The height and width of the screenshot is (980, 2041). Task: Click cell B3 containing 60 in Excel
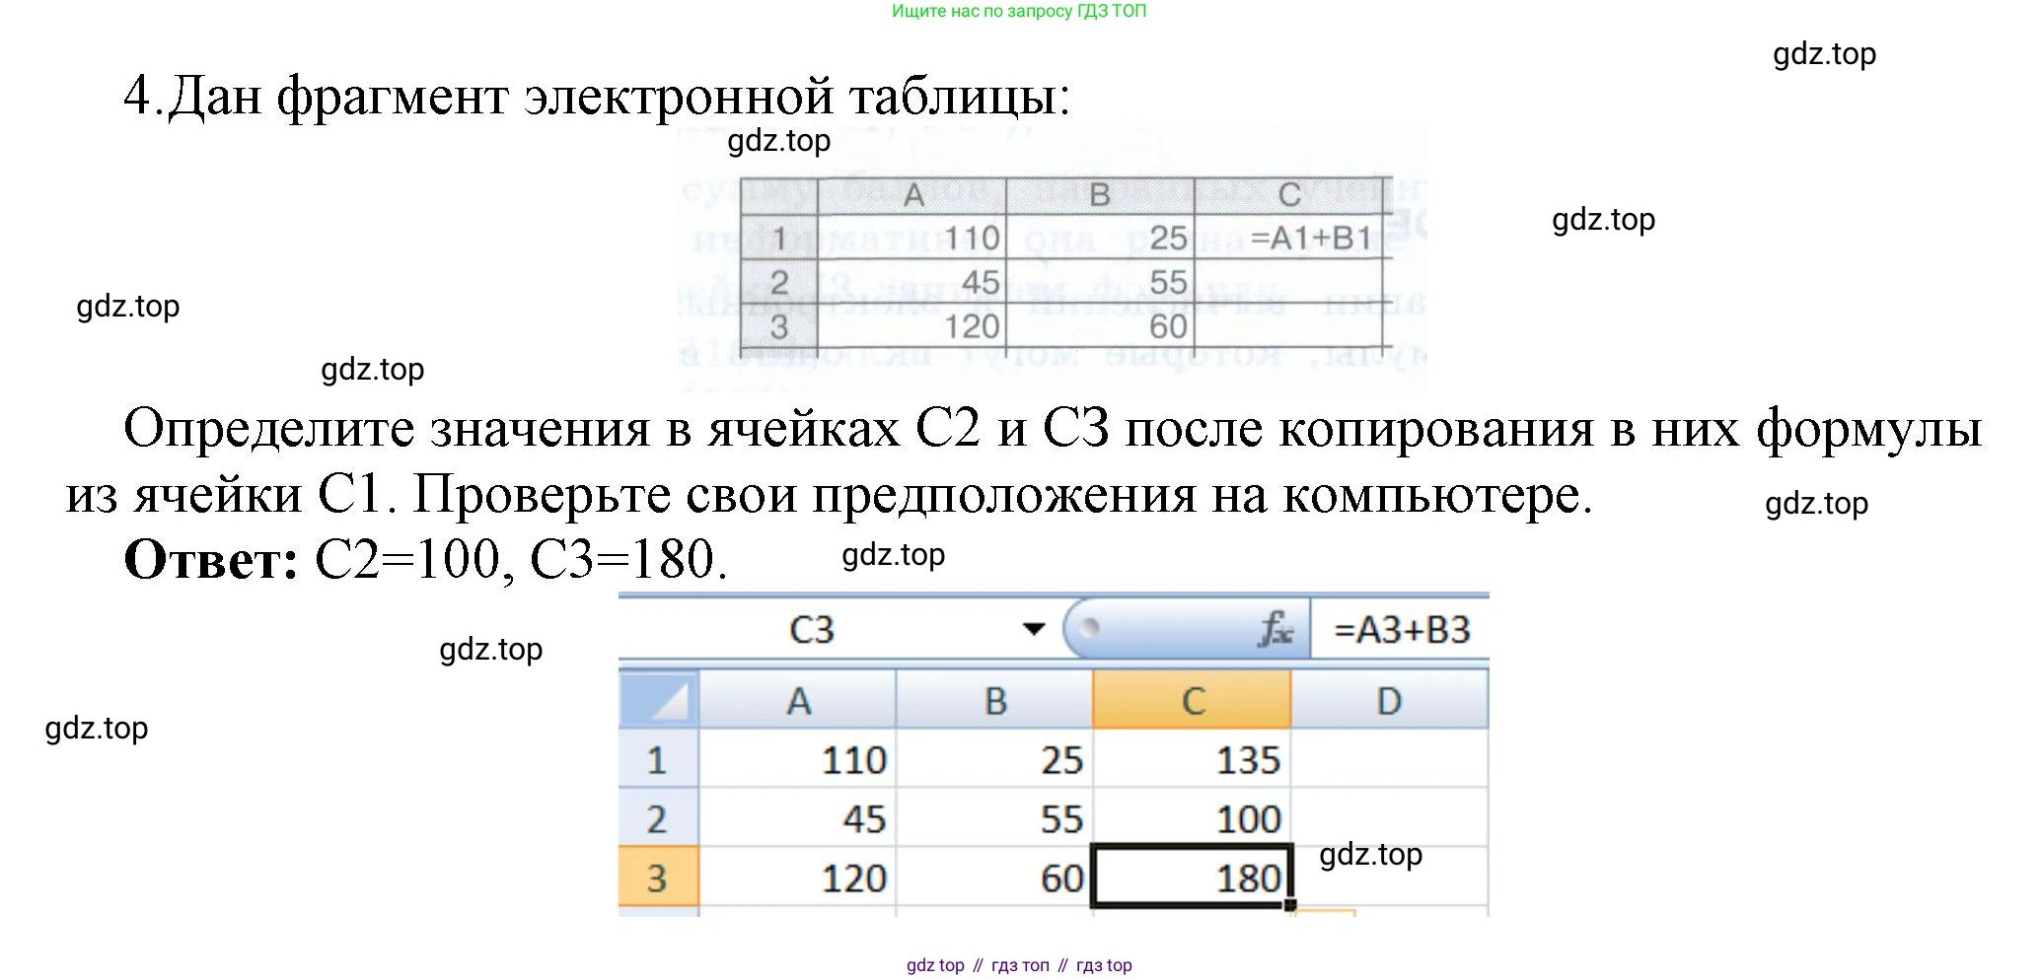(x=994, y=876)
